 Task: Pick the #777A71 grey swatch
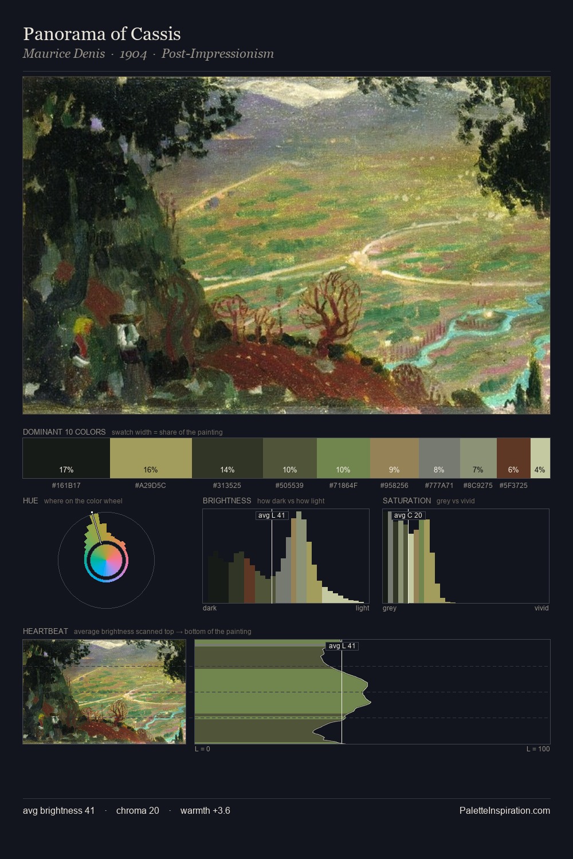pos(439,458)
